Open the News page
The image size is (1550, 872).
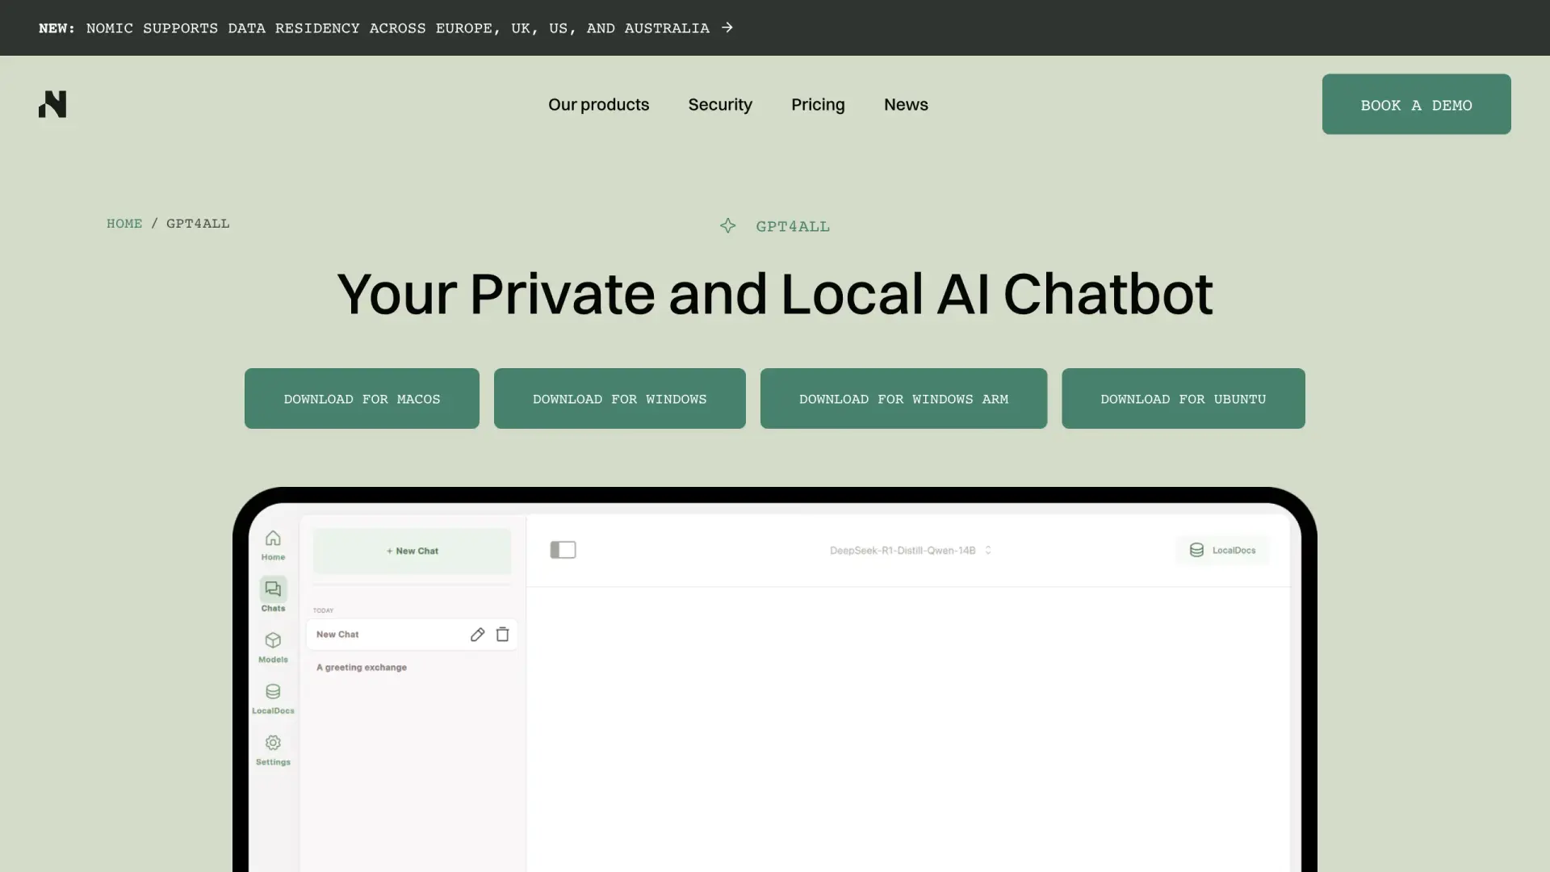(x=906, y=104)
